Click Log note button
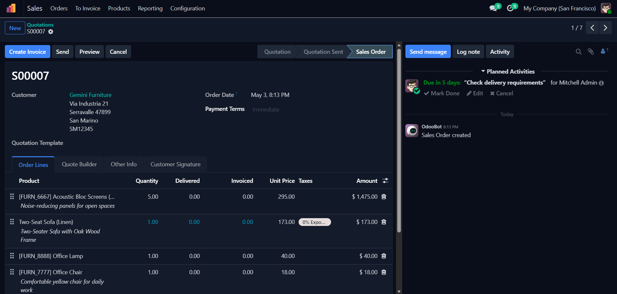617x294 pixels. (x=468, y=52)
